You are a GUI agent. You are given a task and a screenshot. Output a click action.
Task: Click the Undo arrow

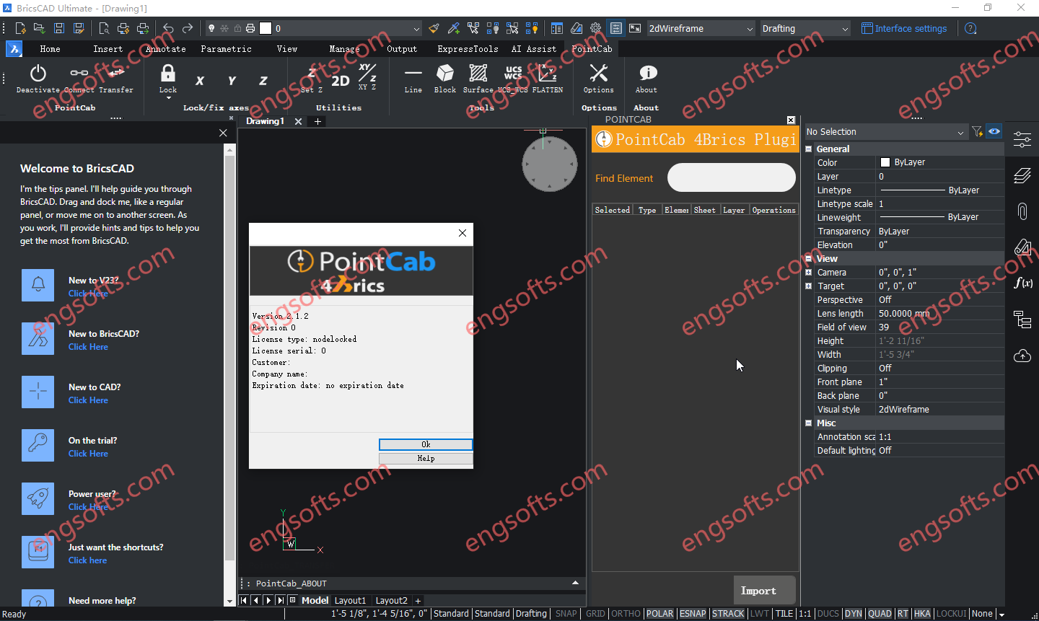[x=168, y=28]
